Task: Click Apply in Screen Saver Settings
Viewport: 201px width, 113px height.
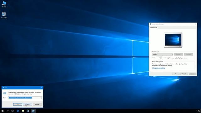Action: coord(193,74)
